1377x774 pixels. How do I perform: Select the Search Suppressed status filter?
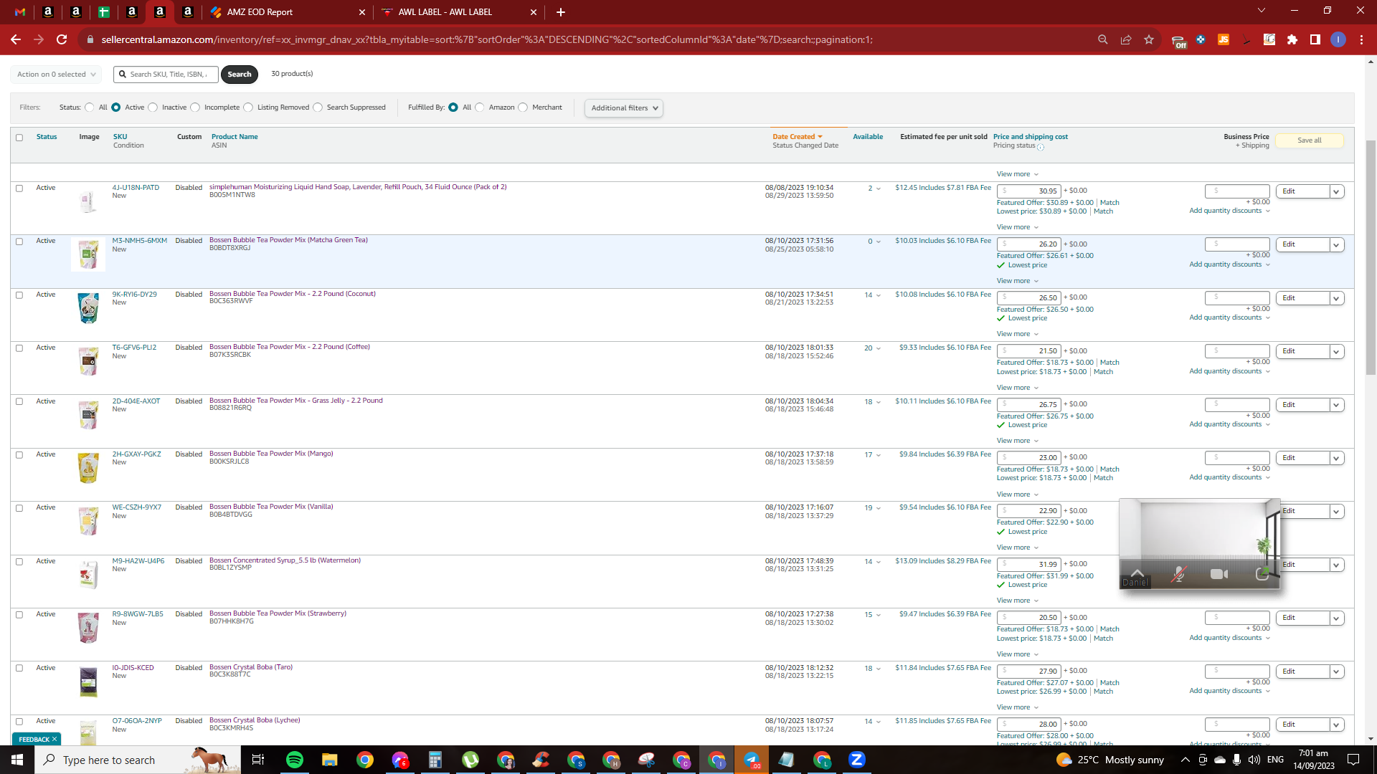(318, 107)
